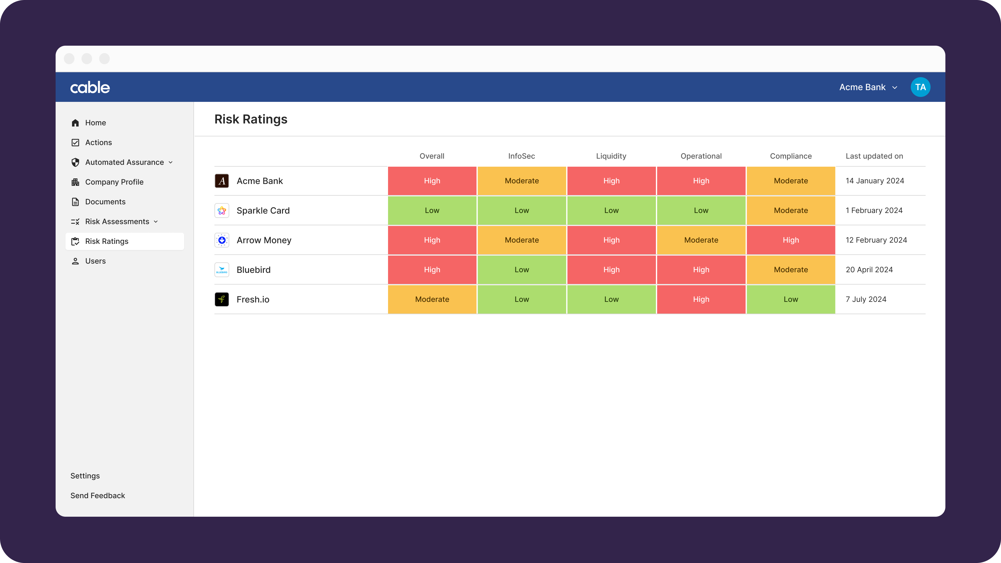Click Acme Bank's red Overall High cell
The height and width of the screenshot is (563, 1001).
point(432,181)
